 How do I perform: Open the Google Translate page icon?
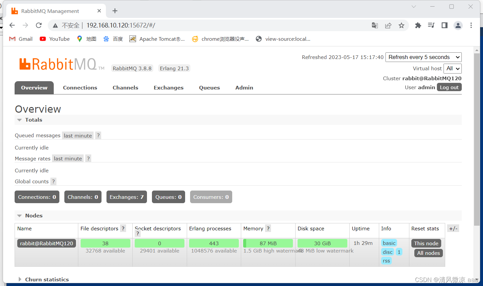pos(375,26)
